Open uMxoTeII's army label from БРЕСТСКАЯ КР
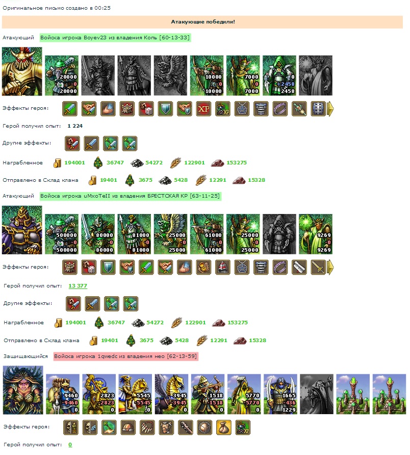Screen dimensions: 410x455 click(130, 196)
